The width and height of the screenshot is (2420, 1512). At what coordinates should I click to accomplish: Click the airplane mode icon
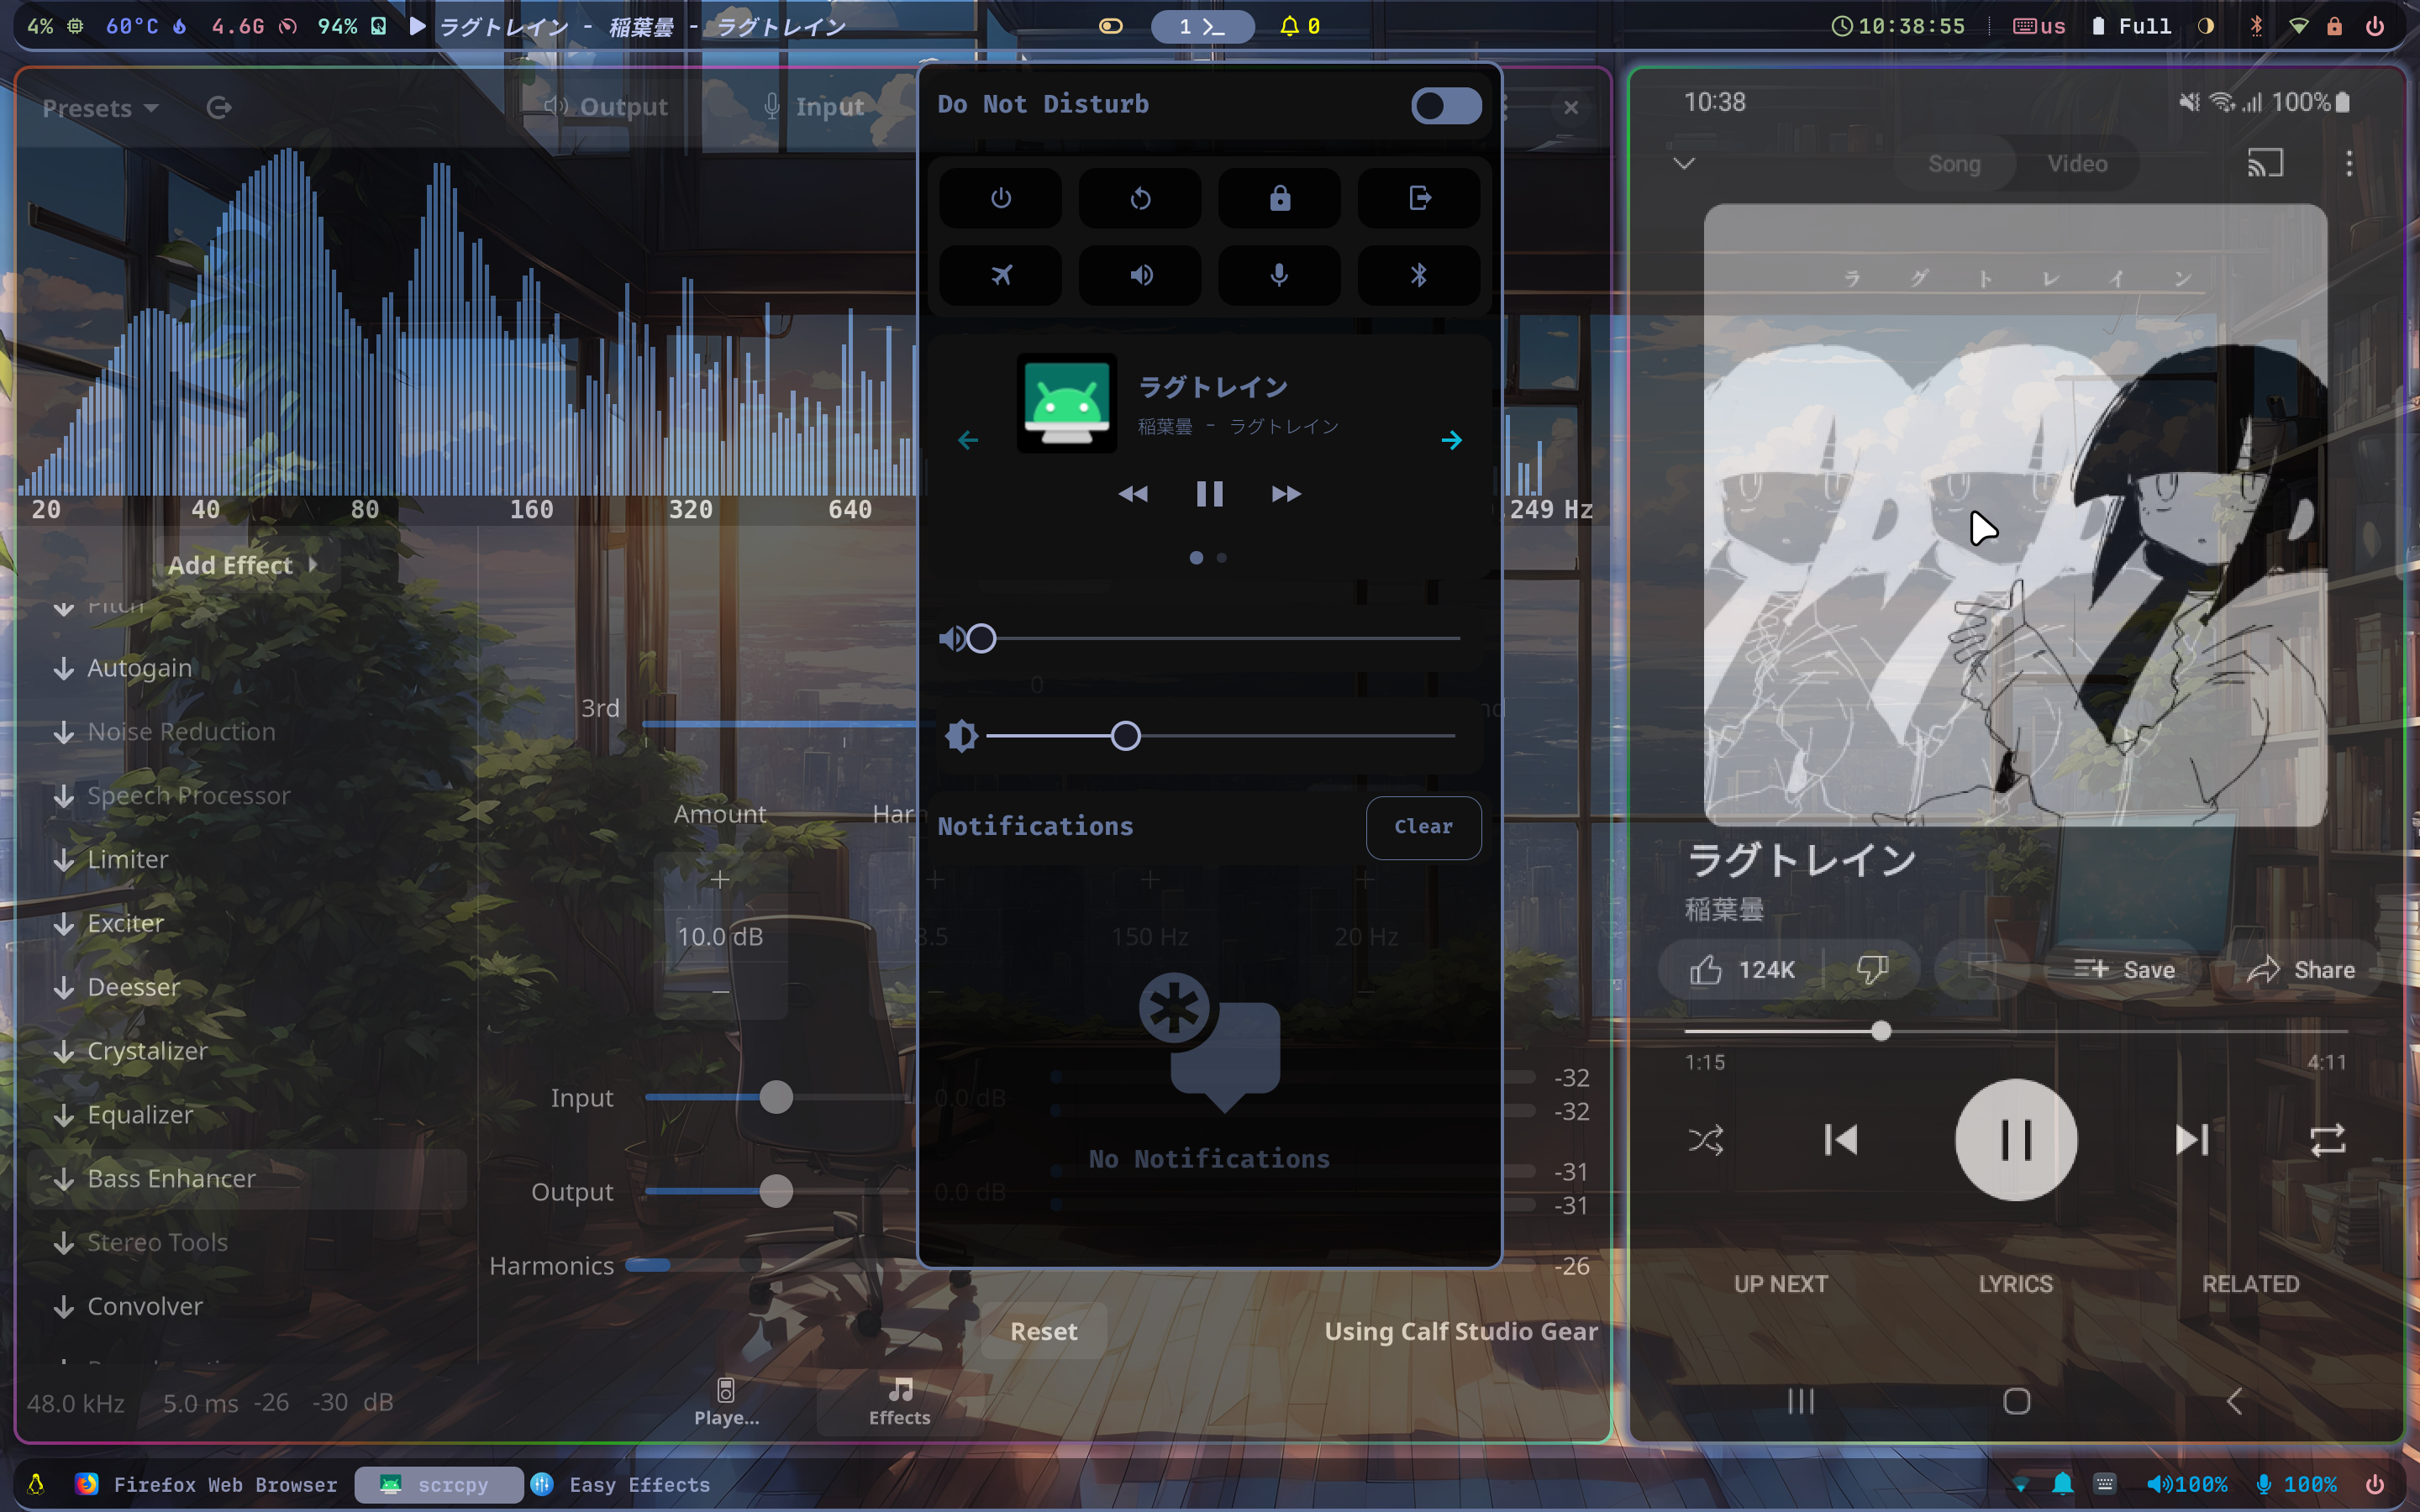click(x=1002, y=274)
